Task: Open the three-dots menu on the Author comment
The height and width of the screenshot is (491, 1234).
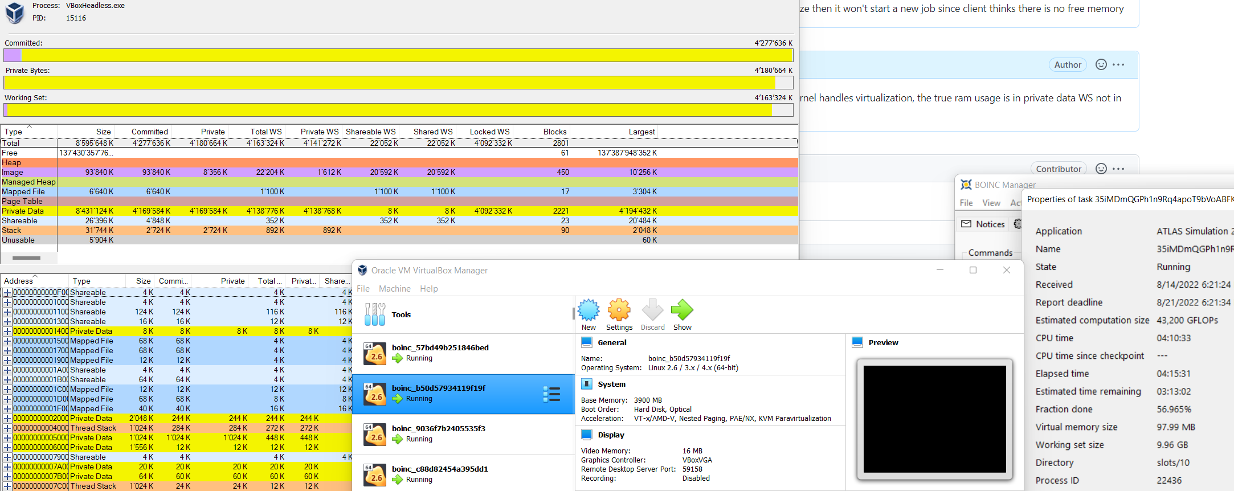Action: (1118, 64)
